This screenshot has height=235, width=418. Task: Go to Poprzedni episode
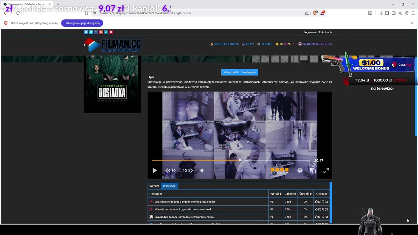tap(231, 72)
